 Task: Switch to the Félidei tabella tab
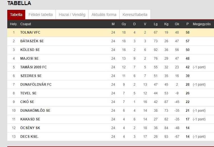[x=41, y=15]
